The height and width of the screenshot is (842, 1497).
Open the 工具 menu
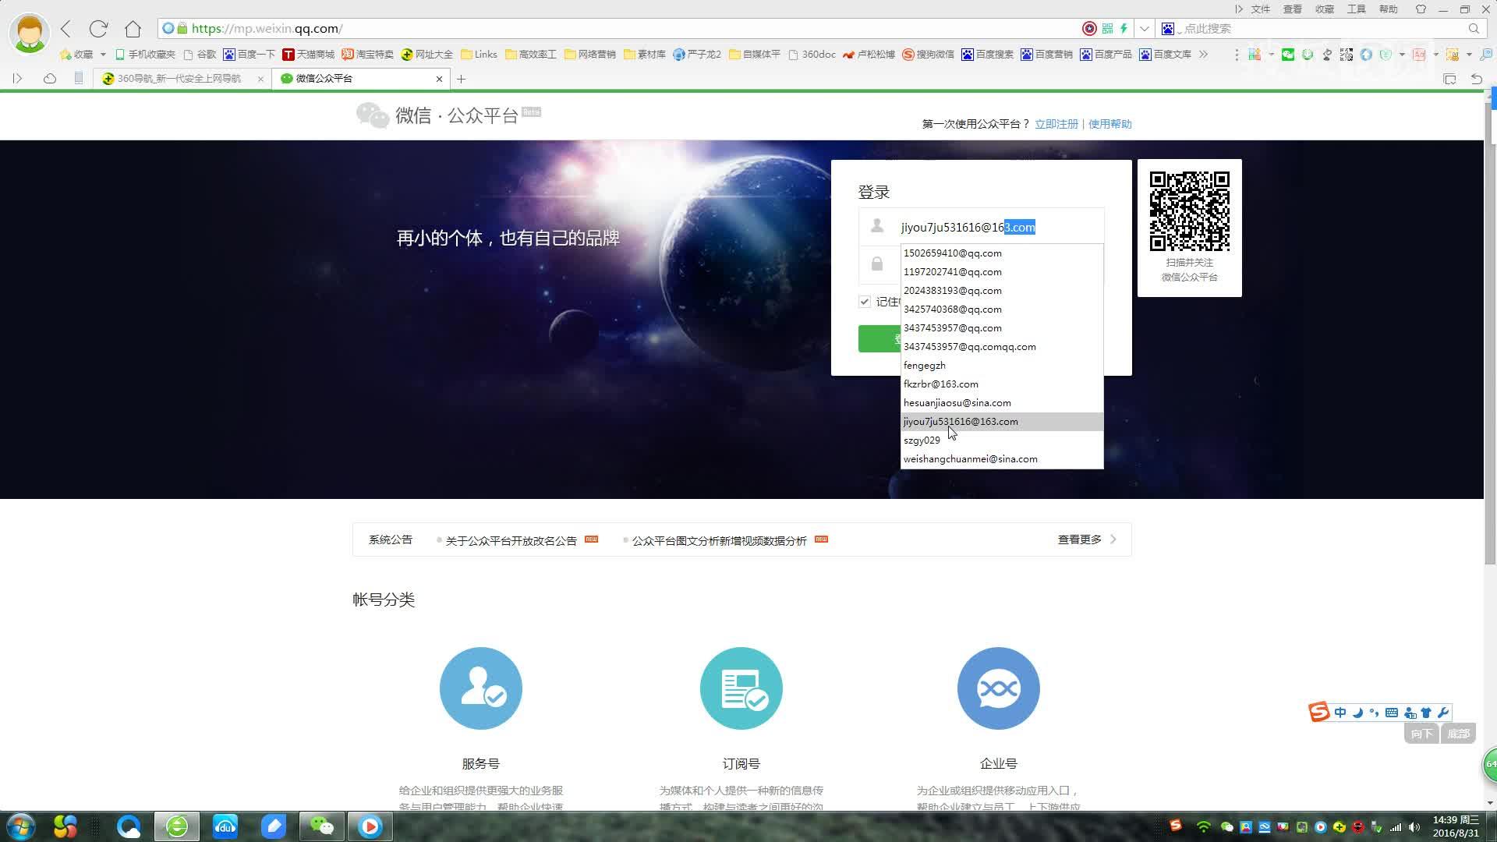click(x=1357, y=9)
